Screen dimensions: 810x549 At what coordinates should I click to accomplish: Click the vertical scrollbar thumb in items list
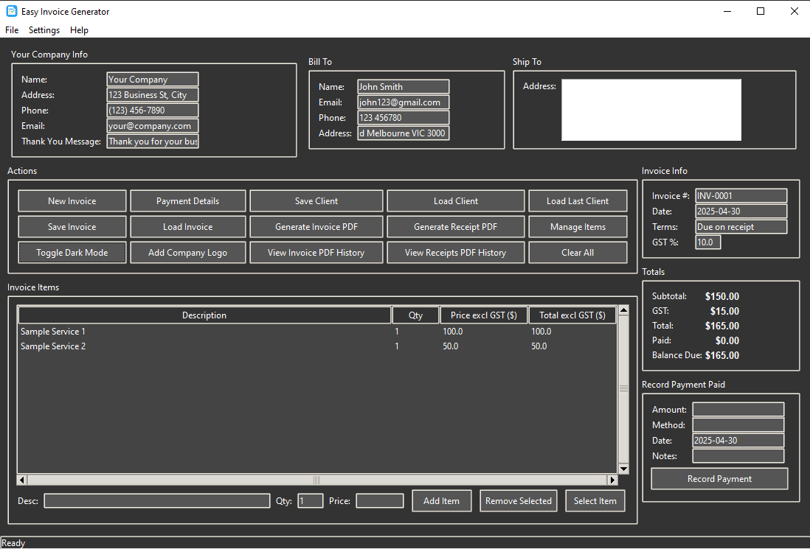pos(623,390)
